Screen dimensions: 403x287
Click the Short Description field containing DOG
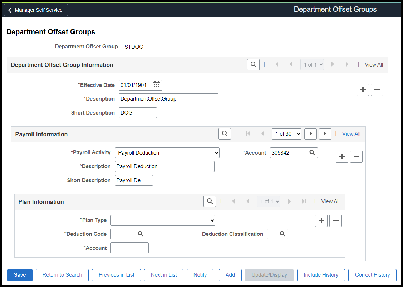pos(138,113)
